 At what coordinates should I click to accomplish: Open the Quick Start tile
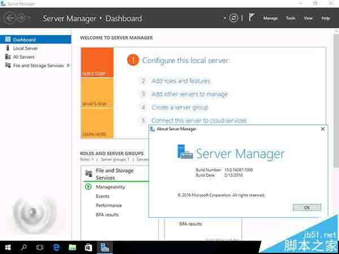[97, 63]
